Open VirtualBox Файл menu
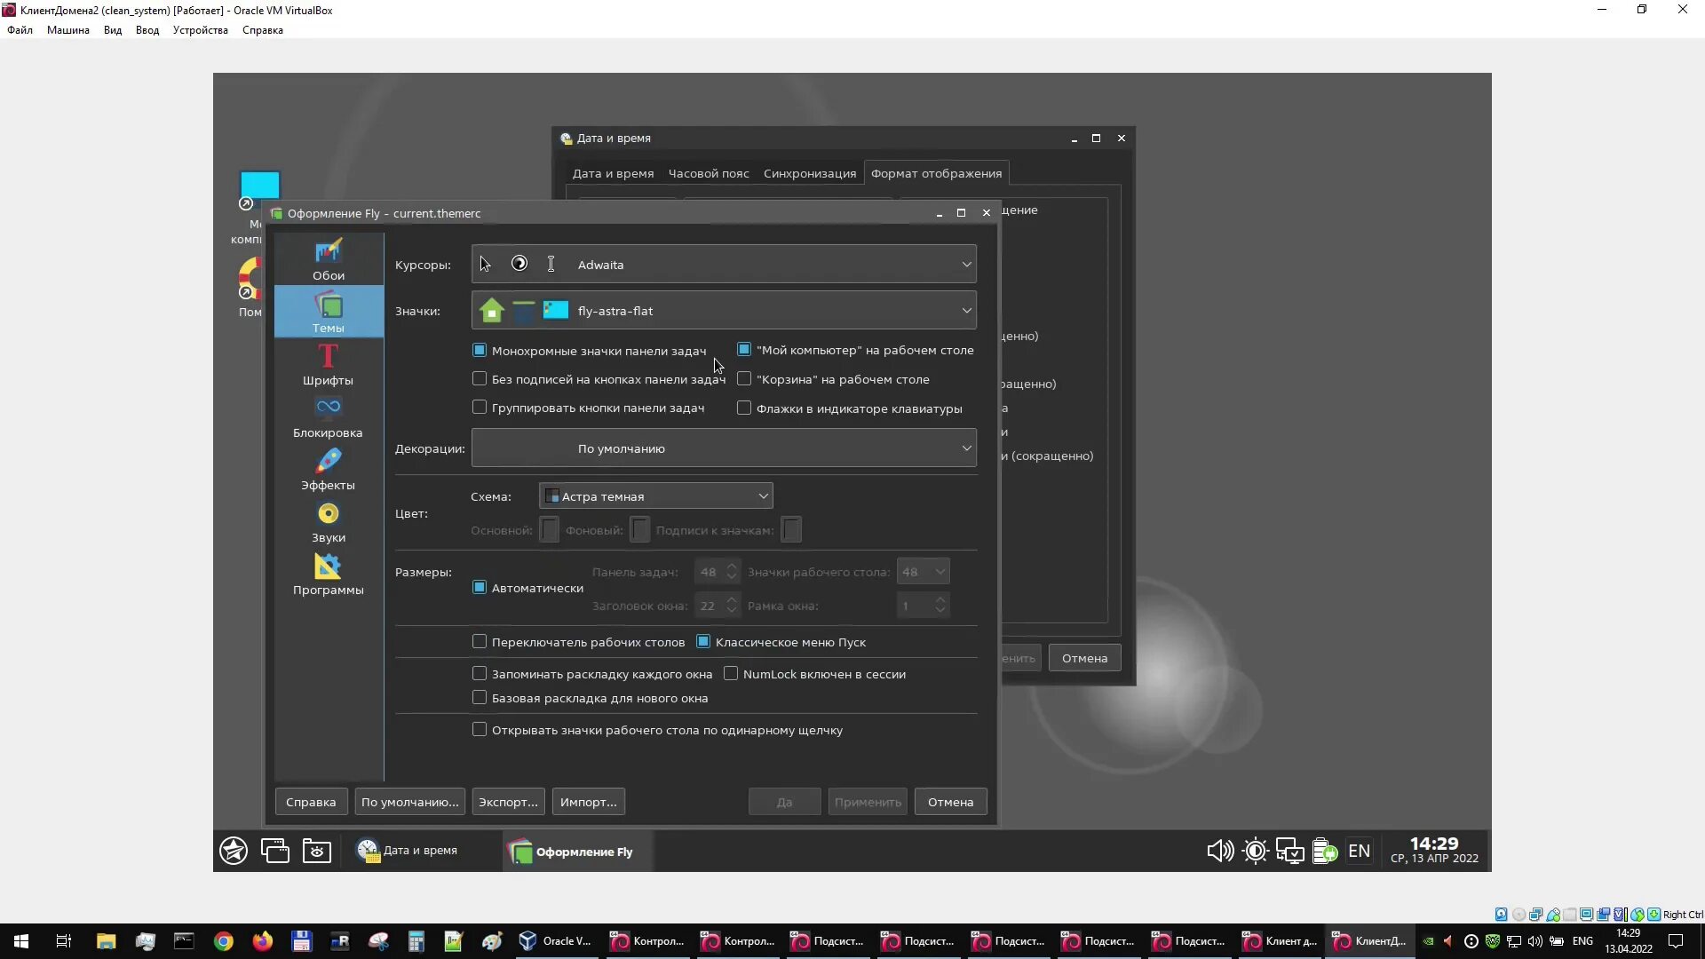 click(x=20, y=30)
